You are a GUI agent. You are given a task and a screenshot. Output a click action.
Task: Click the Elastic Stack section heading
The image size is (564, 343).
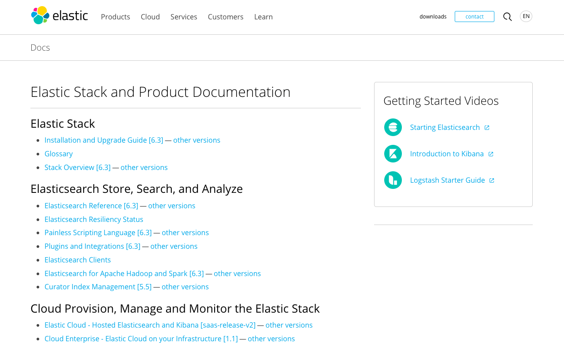click(63, 123)
